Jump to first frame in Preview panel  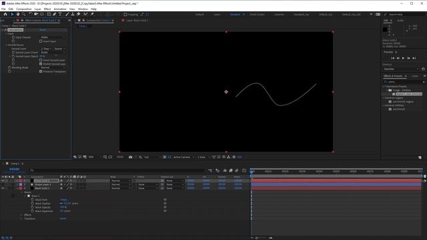[392, 58]
